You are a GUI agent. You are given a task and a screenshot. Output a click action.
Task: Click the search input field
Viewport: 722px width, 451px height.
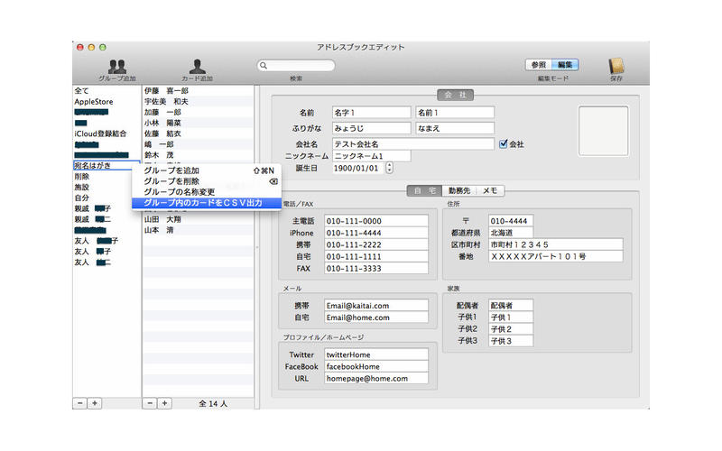click(296, 66)
